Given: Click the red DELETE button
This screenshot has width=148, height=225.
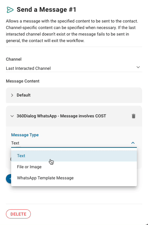Looking at the screenshot, I should pyautogui.click(x=18, y=214).
